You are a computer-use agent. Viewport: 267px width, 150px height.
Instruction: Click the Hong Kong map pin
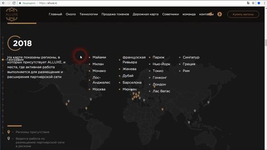[x=195, y=110]
